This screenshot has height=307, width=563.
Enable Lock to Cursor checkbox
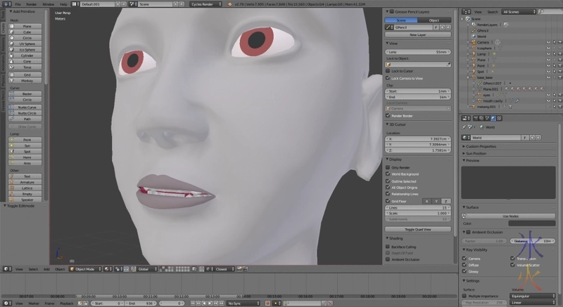coord(388,71)
